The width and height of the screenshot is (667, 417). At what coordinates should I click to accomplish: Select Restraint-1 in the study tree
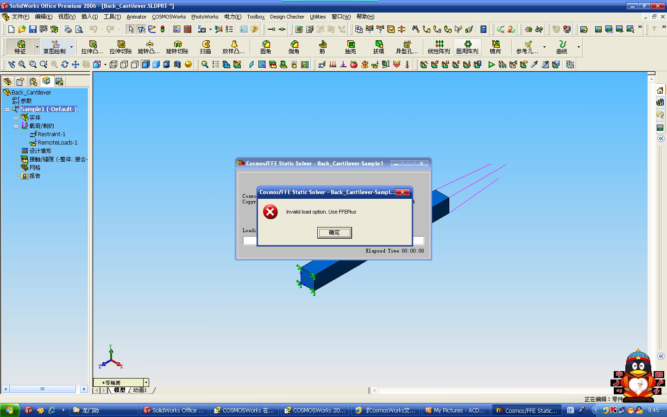tap(52, 134)
